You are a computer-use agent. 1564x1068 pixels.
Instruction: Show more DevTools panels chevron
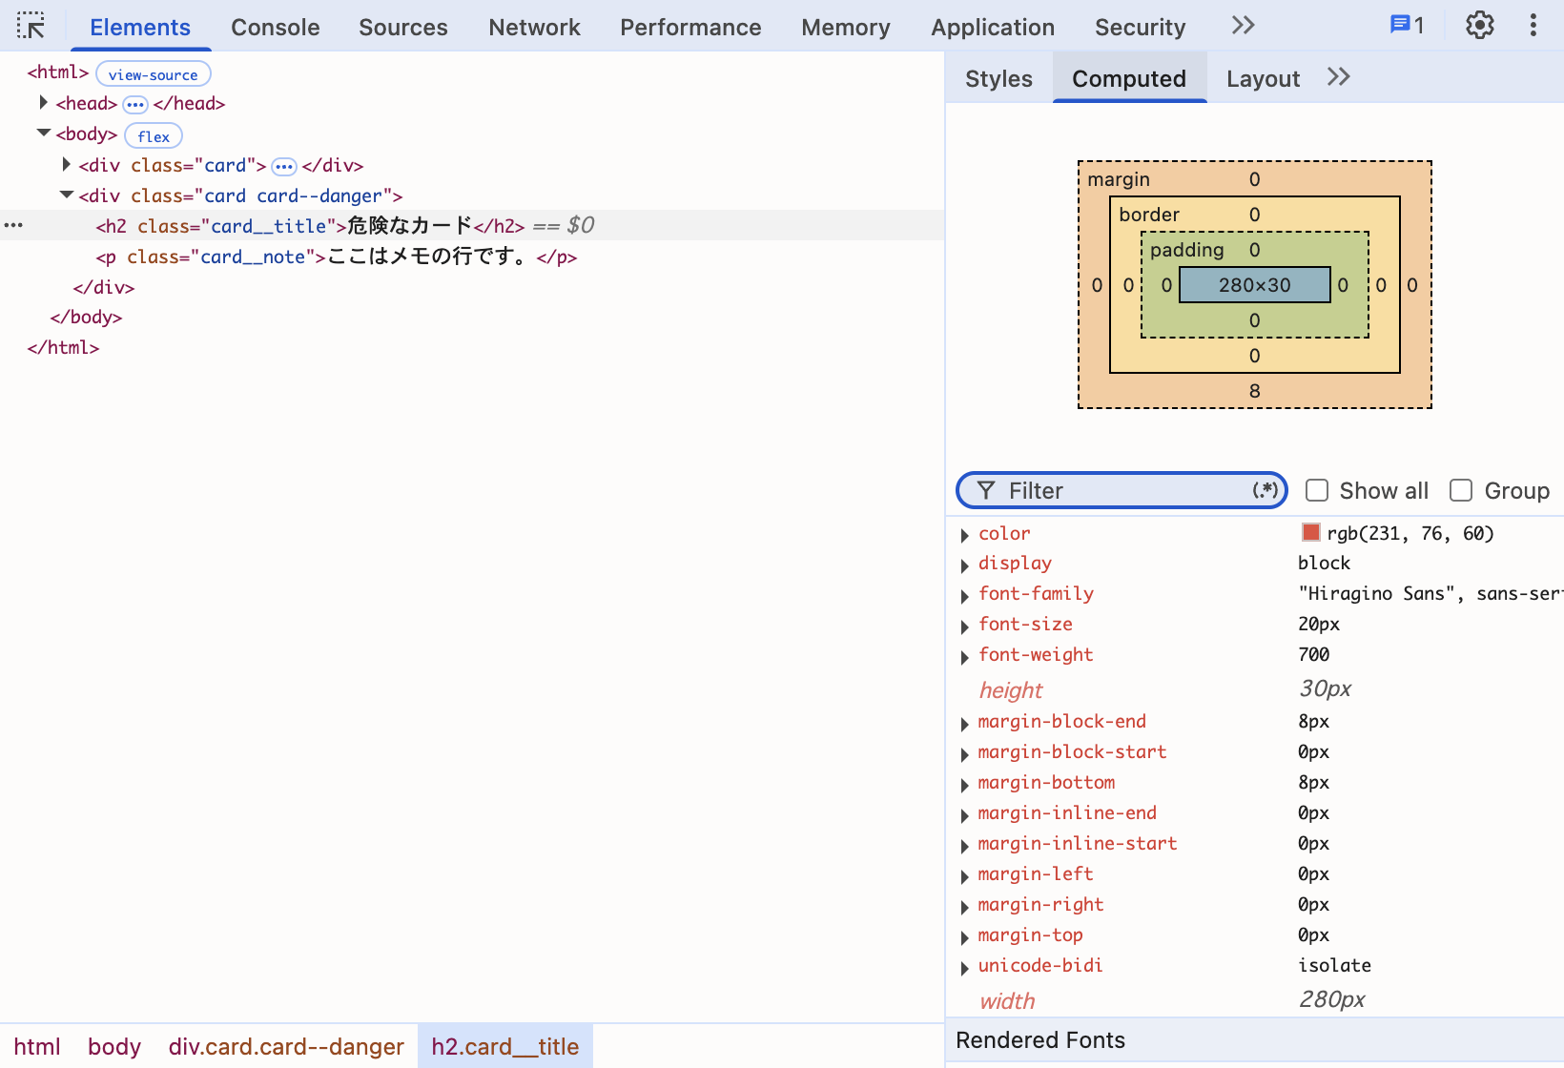(1243, 26)
